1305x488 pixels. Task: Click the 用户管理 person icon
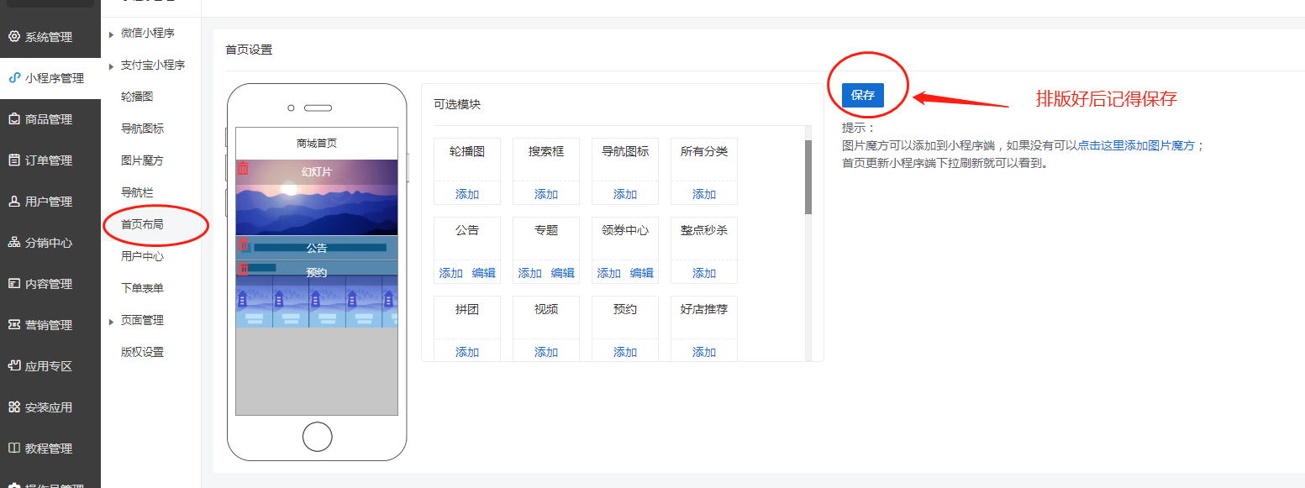(13, 202)
